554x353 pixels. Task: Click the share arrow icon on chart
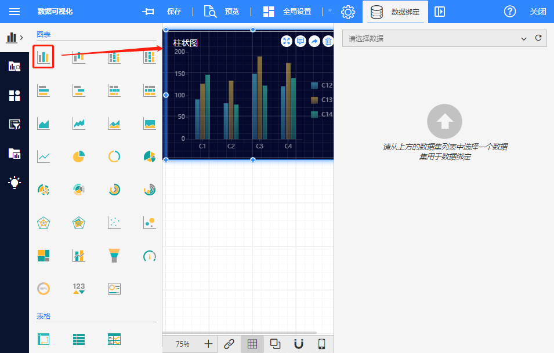click(x=314, y=41)
